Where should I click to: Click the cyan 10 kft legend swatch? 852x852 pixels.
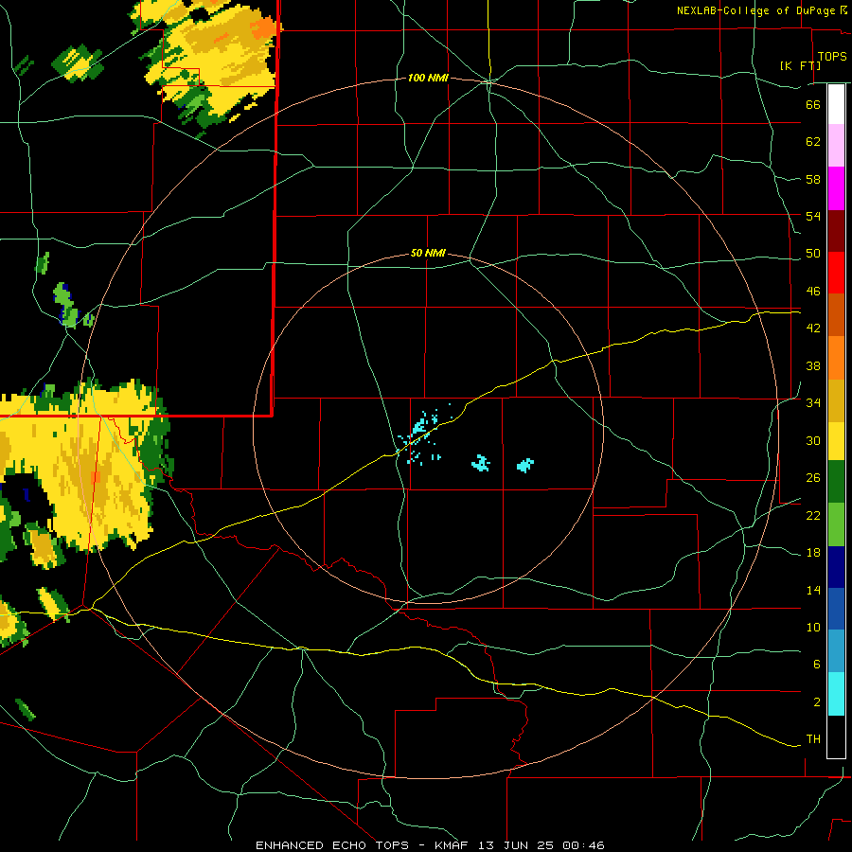pos(836,693)
